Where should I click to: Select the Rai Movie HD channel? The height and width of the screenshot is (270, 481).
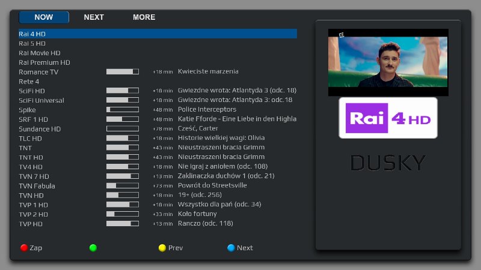click(40, 53)
